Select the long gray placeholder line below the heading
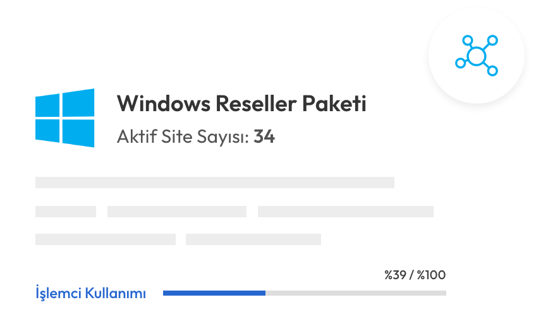 pos(215,183)
